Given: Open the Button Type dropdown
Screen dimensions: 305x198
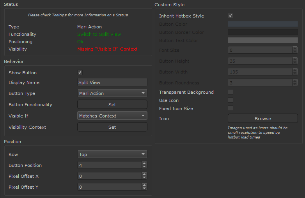Looking at the screenshot, I should click(x=112, y=93).
